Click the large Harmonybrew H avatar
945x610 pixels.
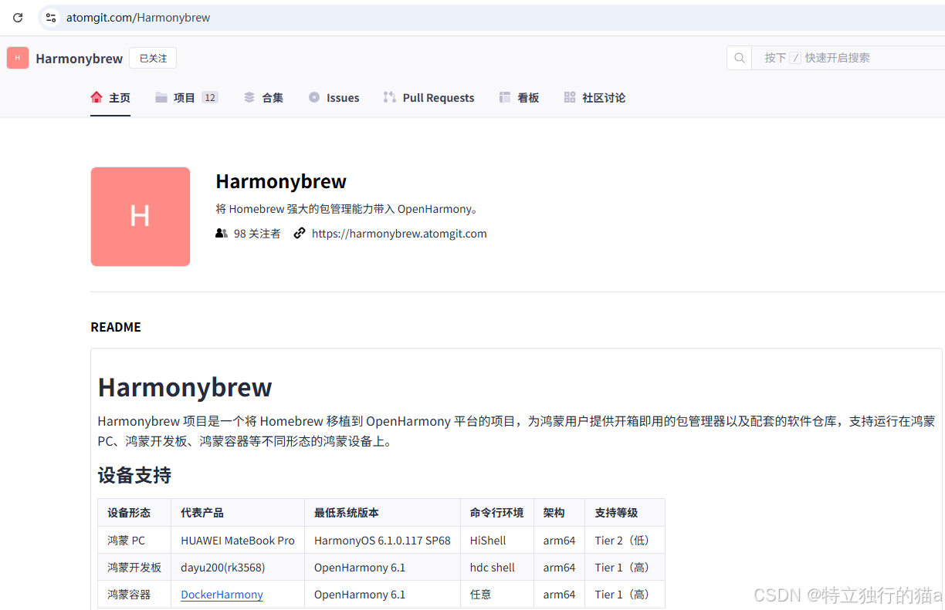(141, 217)
